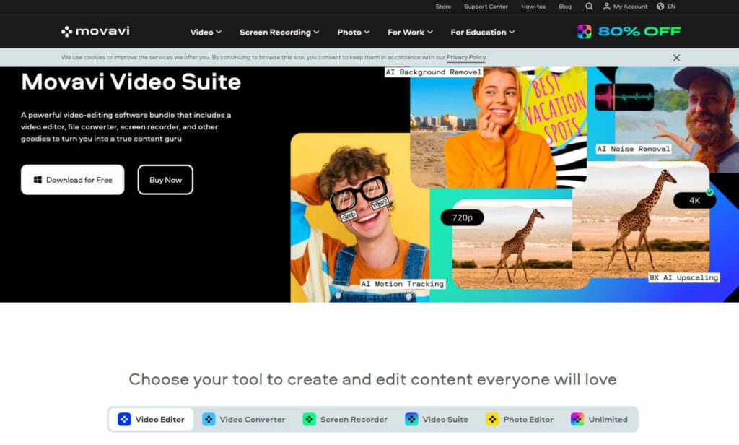Select the Video Editor tab
This screenshot has width=739, height=445.
pos(151,419)
